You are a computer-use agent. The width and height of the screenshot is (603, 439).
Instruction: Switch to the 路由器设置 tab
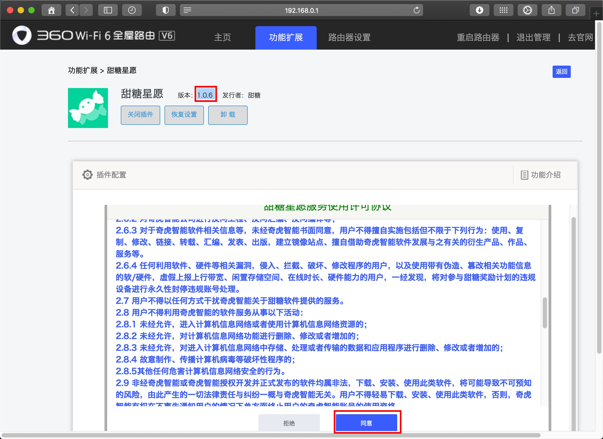click(x=349, y=38)
